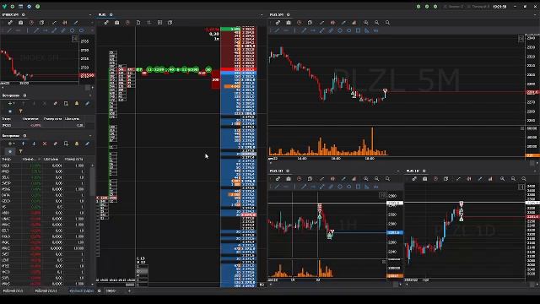The height and width of the screenshot is (304, 540).
Task: Toggle auto-scale icon on PLZL 1H chart
Action: (x=382, y=195)
